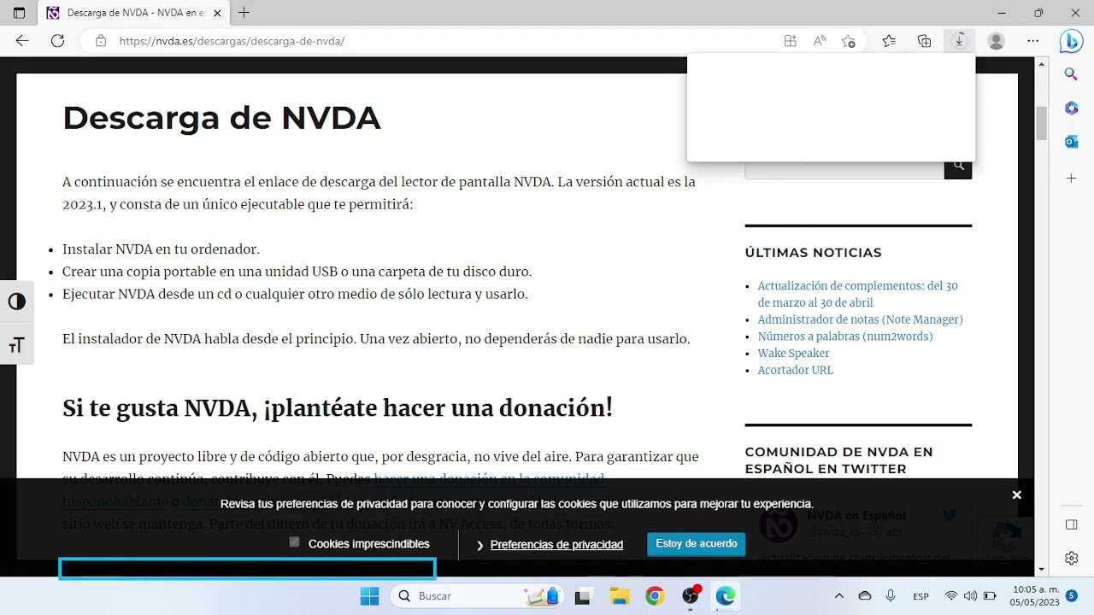
Task: Open the Favorites list
Action: click(x=889, y=40)
